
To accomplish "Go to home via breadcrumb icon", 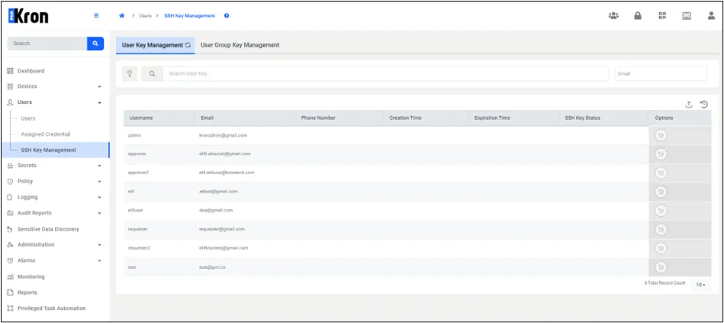I will click(x=122, y=16).
